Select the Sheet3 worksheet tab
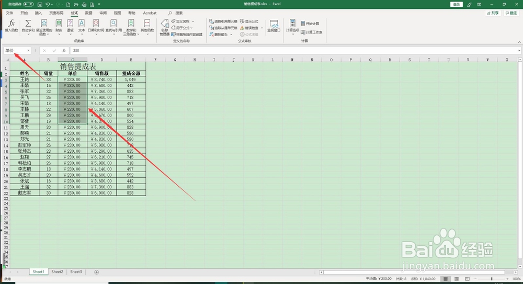 point(76,271)
